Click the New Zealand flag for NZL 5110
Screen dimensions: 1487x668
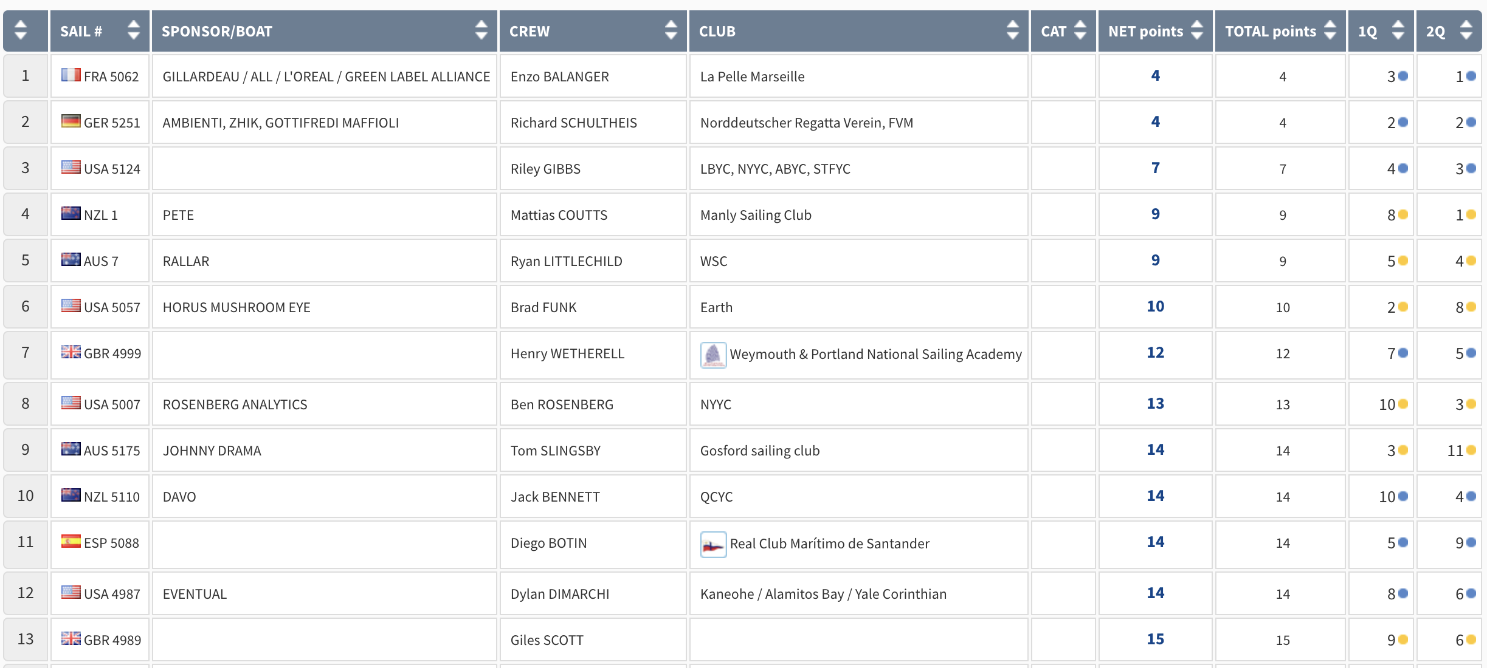click(x=71, y=496)
